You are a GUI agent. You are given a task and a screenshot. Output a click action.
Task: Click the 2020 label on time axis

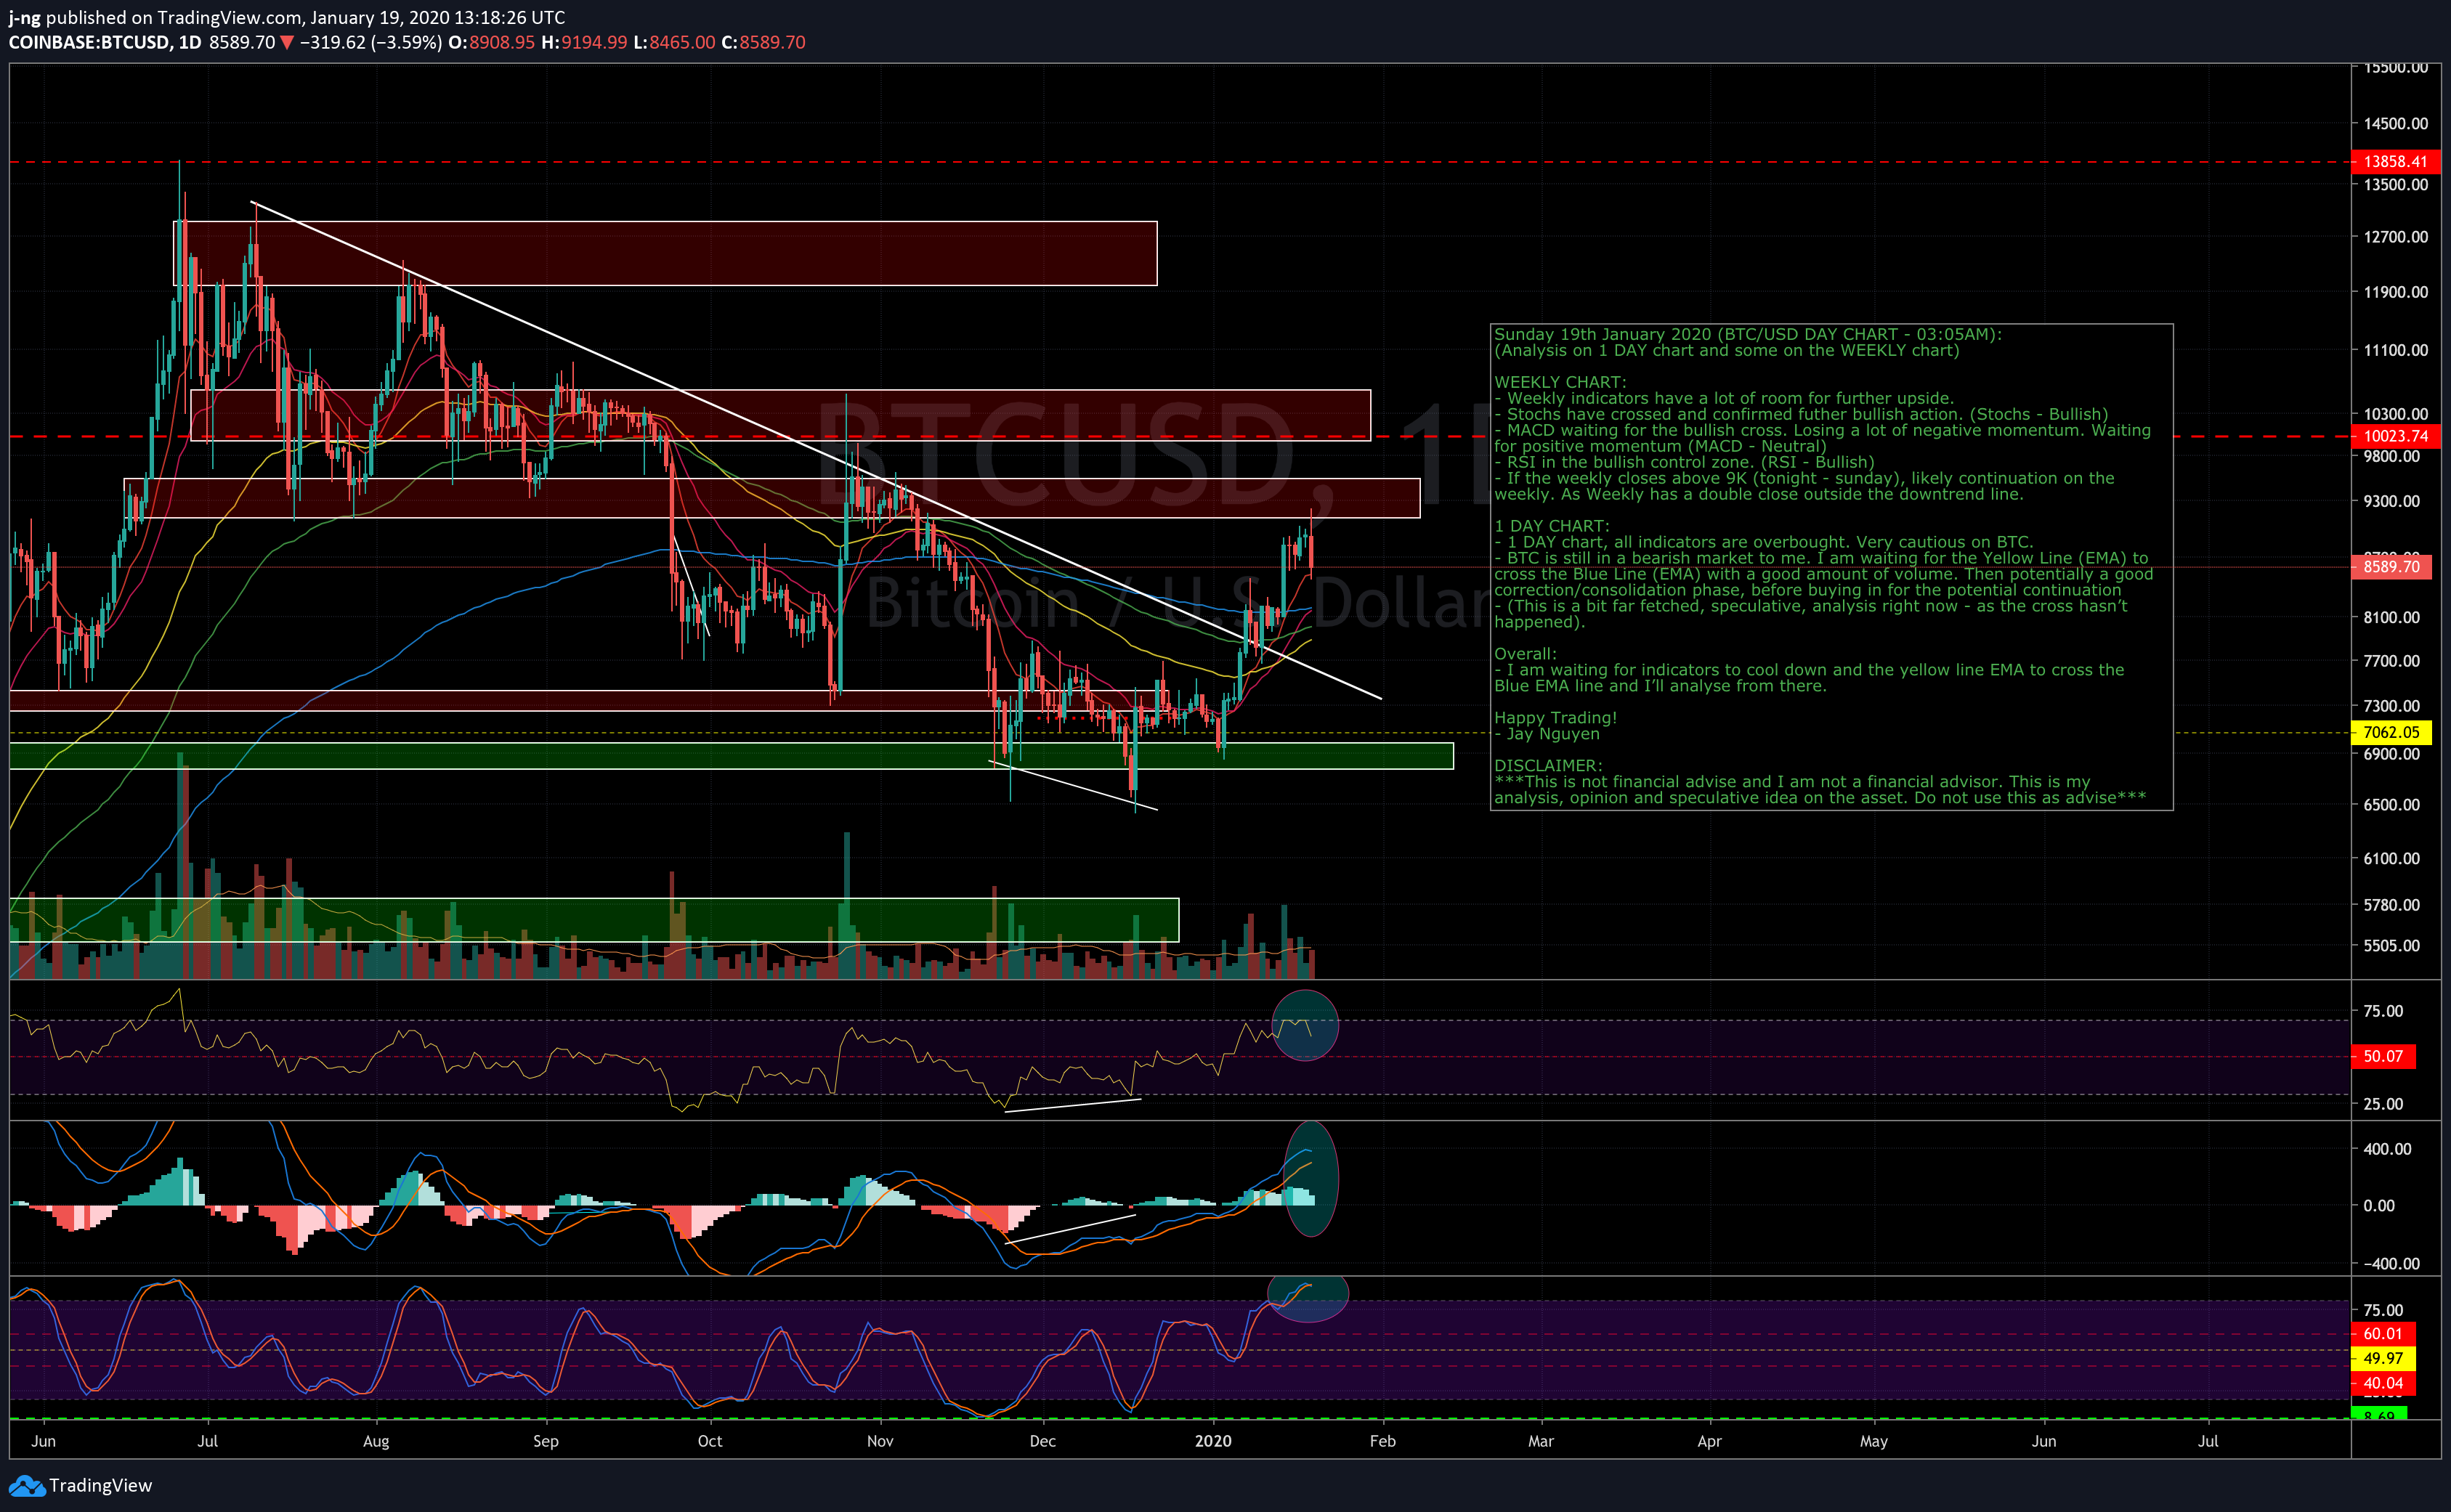[x=1213, y=1442]
